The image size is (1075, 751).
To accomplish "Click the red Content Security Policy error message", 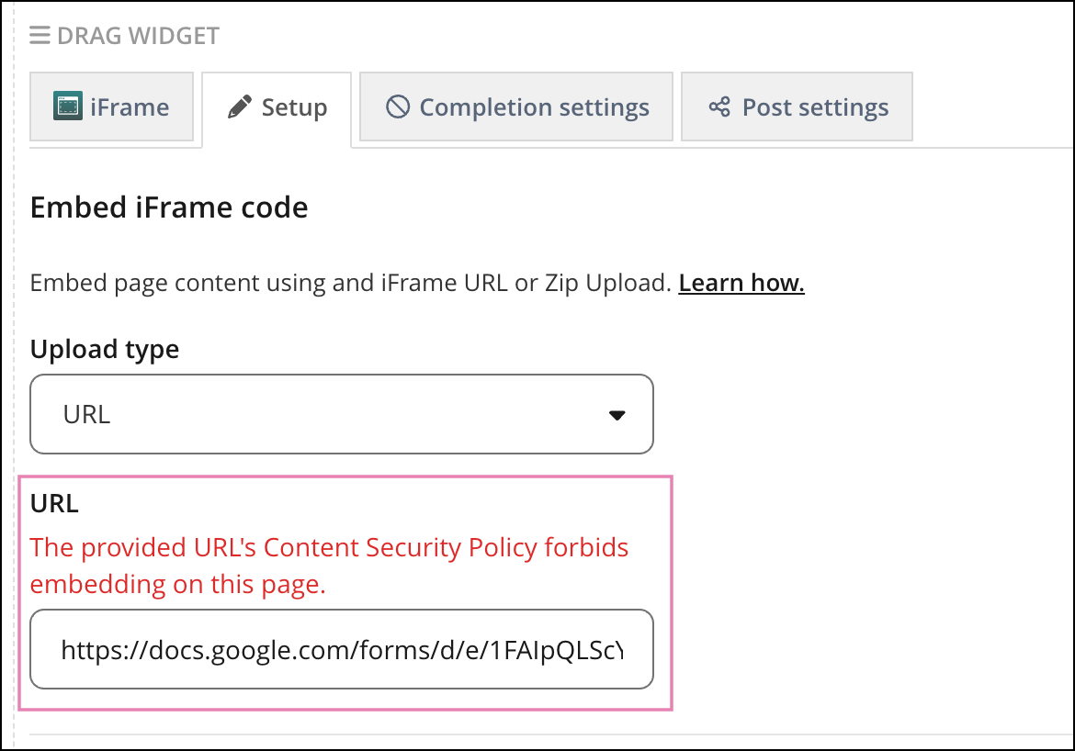I will click(x=329, y=565).
